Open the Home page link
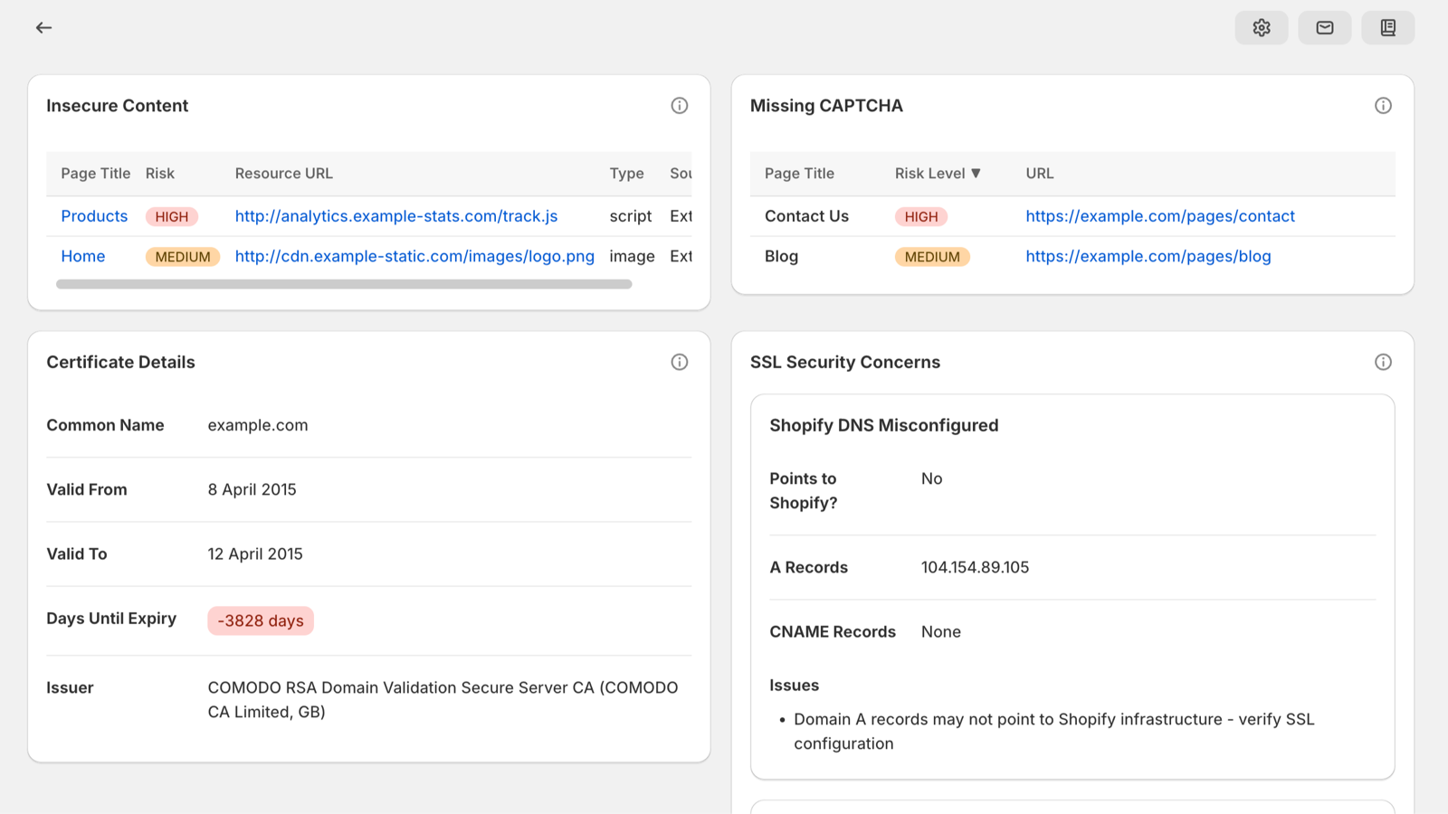This screenshot has height=814, width=1448. (83, 257)
